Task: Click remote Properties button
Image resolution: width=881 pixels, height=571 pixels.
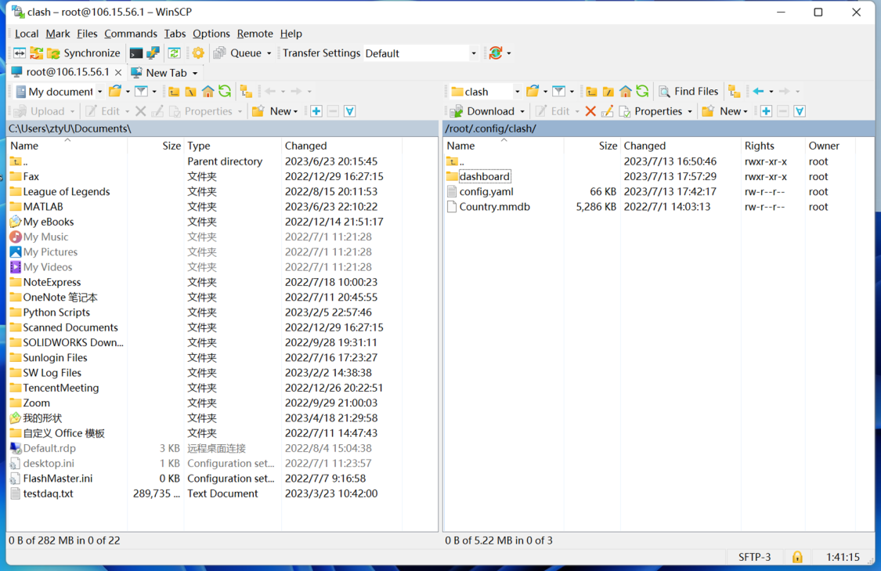Action: (652, 111)
